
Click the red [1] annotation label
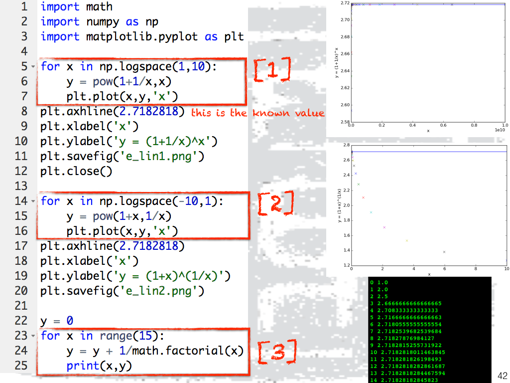tap(272, 70)
